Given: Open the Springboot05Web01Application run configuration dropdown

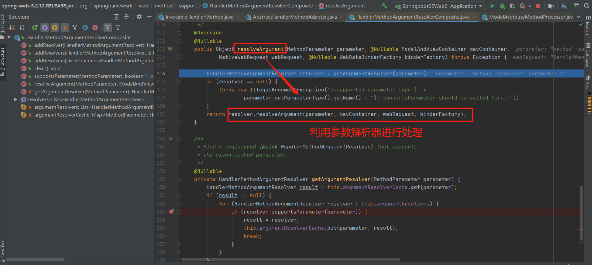Looking at the screenshot, I should tap(438, 6).
